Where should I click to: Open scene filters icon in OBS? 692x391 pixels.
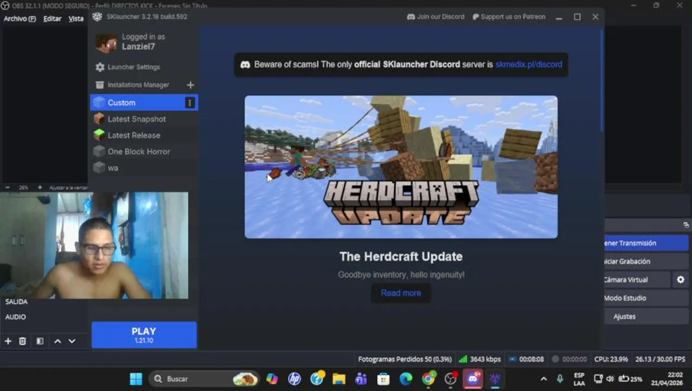point(40,341)
